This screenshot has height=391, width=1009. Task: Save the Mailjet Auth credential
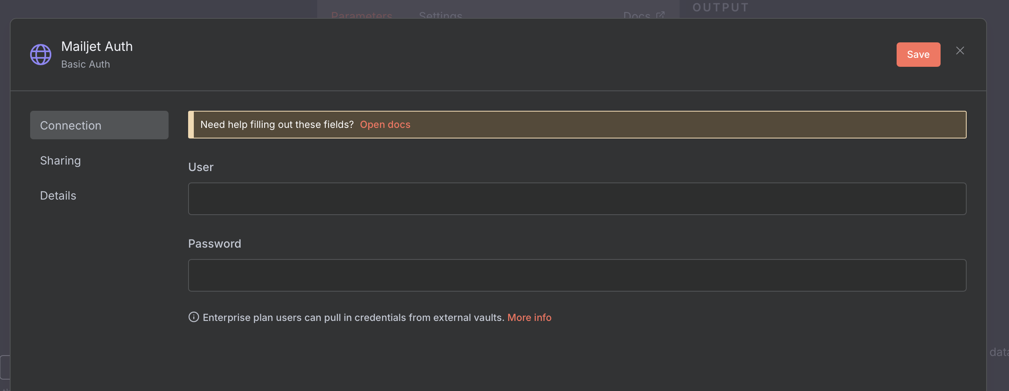[918, 55]
